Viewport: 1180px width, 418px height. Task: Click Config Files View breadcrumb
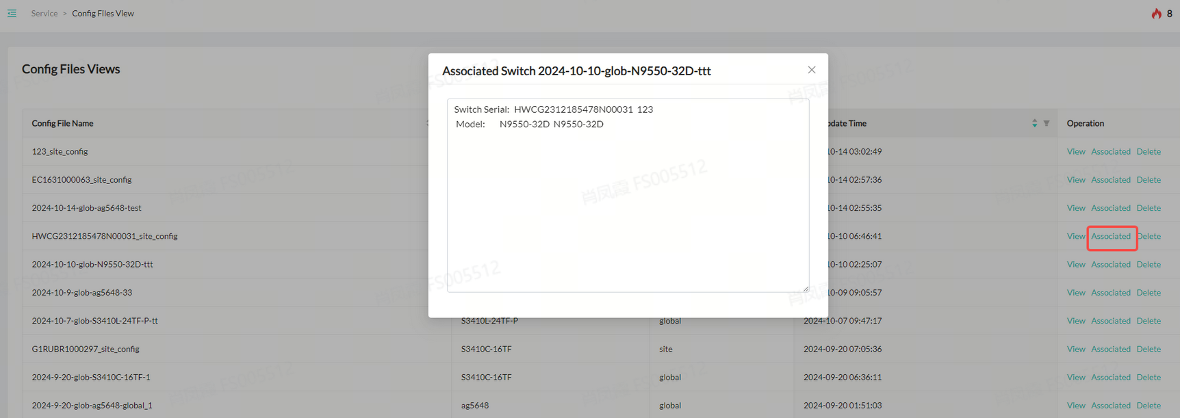[x=103, y=14]
